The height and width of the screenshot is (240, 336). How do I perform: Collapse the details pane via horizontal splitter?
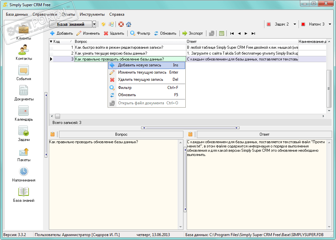(x=190, y=128)
